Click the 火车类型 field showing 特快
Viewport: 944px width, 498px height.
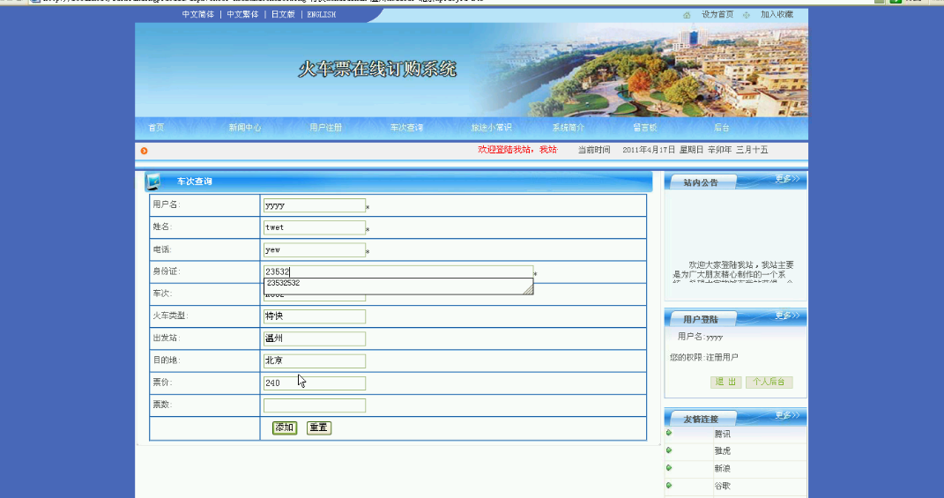click(x=315, y=316)
